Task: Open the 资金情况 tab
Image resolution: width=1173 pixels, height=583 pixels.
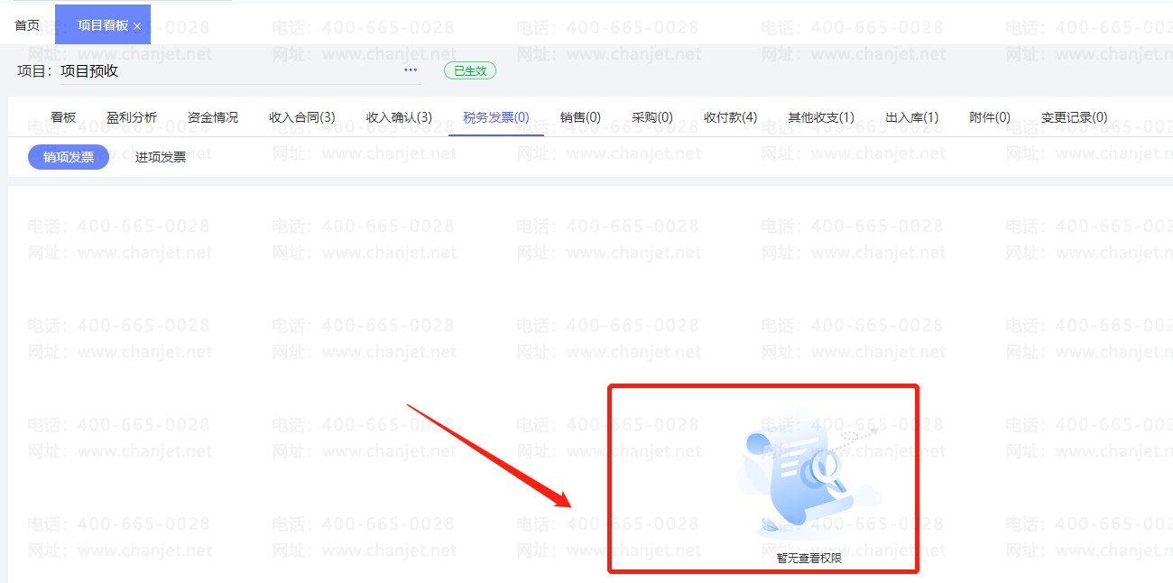Action: coord(213,117)
